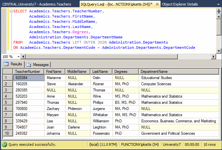Click the select-all corner cell of results grid
This screenshot has height=150, width=222.
click(x=8, y=72)
